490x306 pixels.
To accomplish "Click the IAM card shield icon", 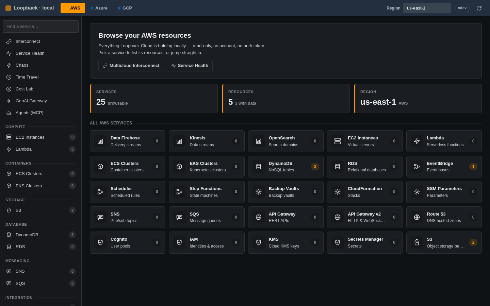I will tap(179, 242).
